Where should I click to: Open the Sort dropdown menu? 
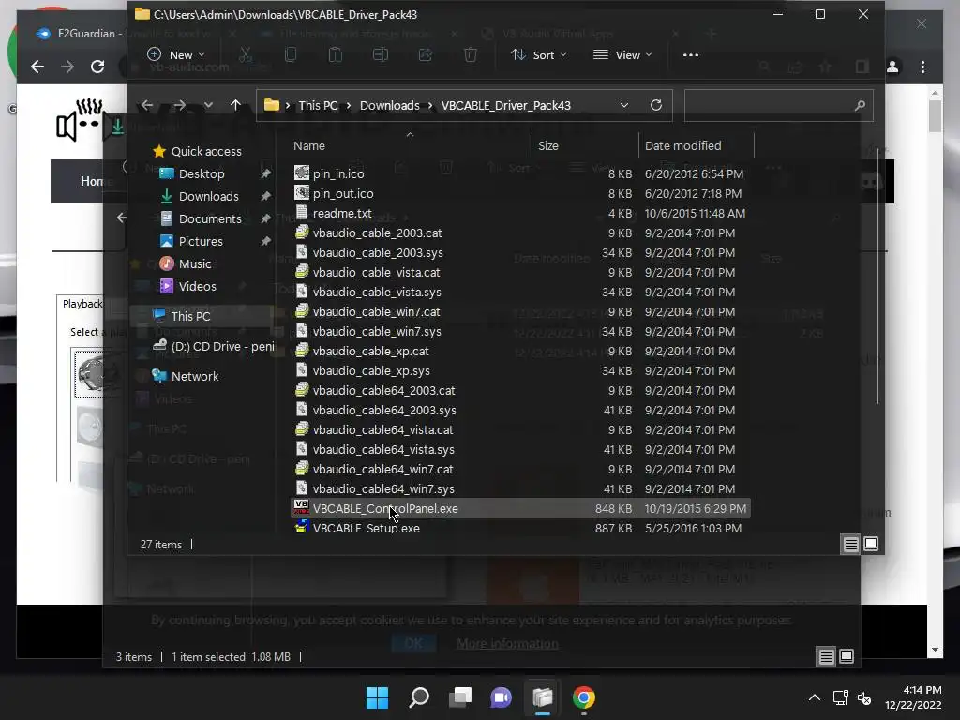tap(539, 55)
